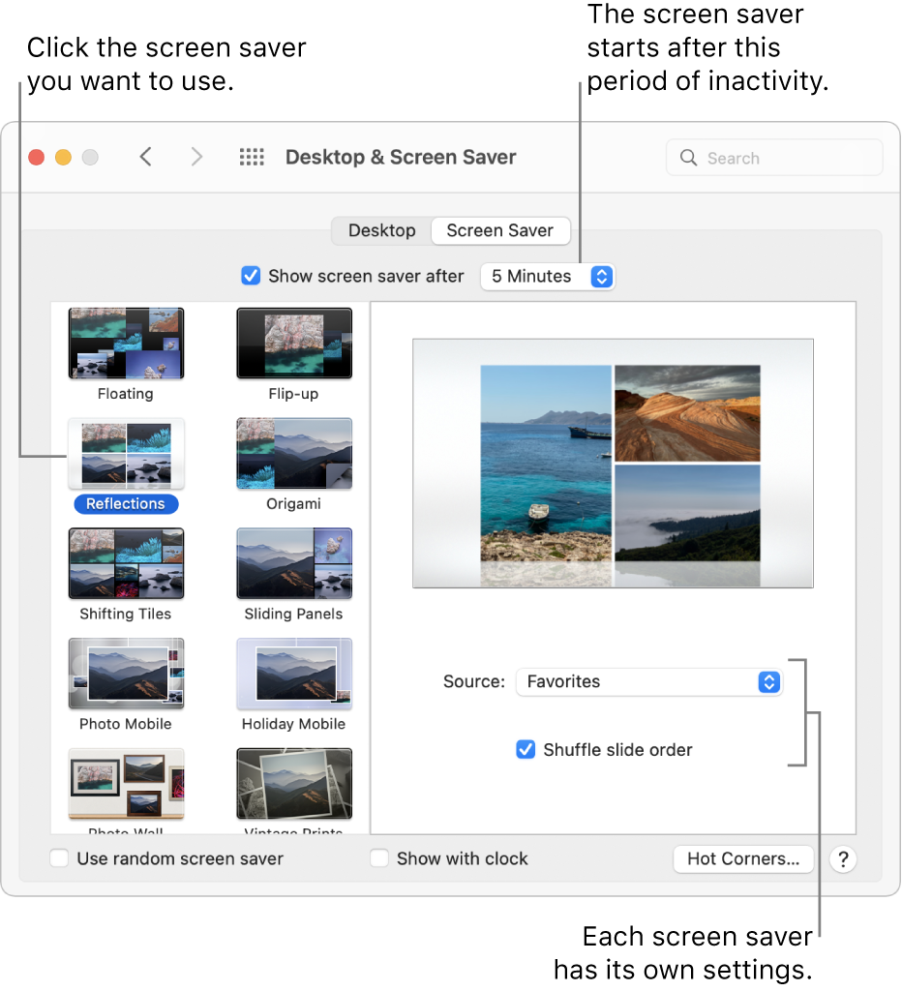The height and width of the screenshot is (991, 902).
Task: Select the Vintage Prints screen saver thumbnail
Action: [x=294, y=784]
